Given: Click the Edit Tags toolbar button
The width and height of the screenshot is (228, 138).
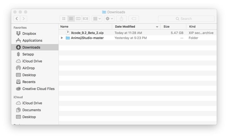Looking at the screenshot, I should tap(134, 19).
